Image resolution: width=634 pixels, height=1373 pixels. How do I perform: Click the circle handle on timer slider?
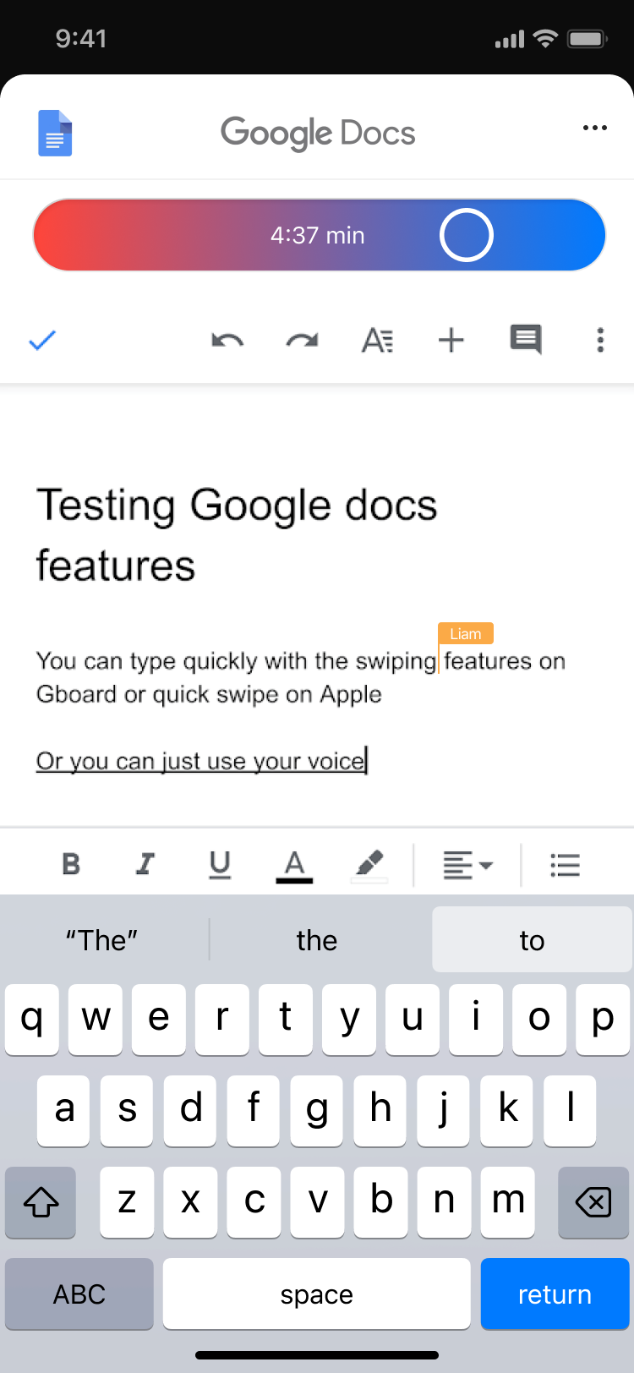point(466,235)
